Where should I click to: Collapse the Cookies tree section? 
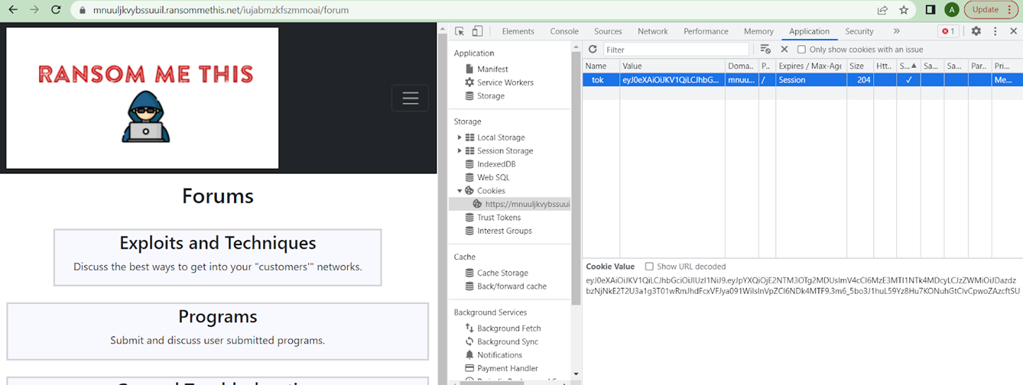point(460,191)
